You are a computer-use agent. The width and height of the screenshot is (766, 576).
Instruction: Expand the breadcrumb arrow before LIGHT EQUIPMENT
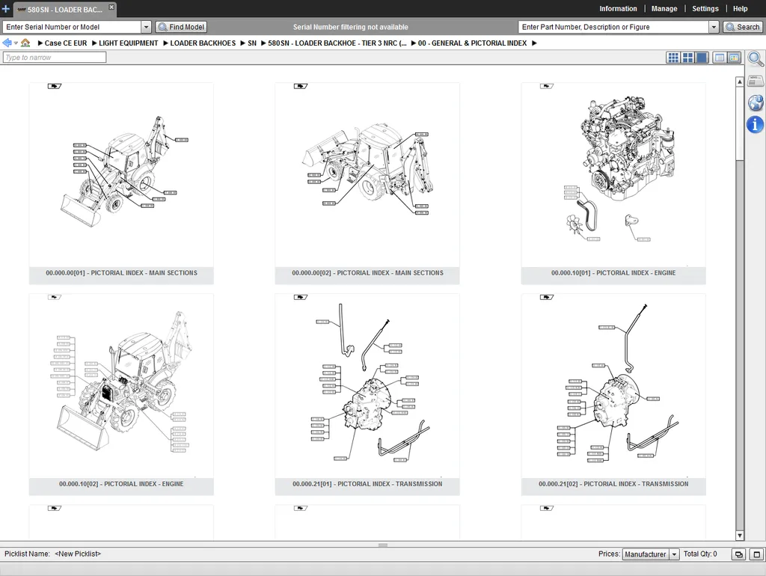click(x=94, y=43)
